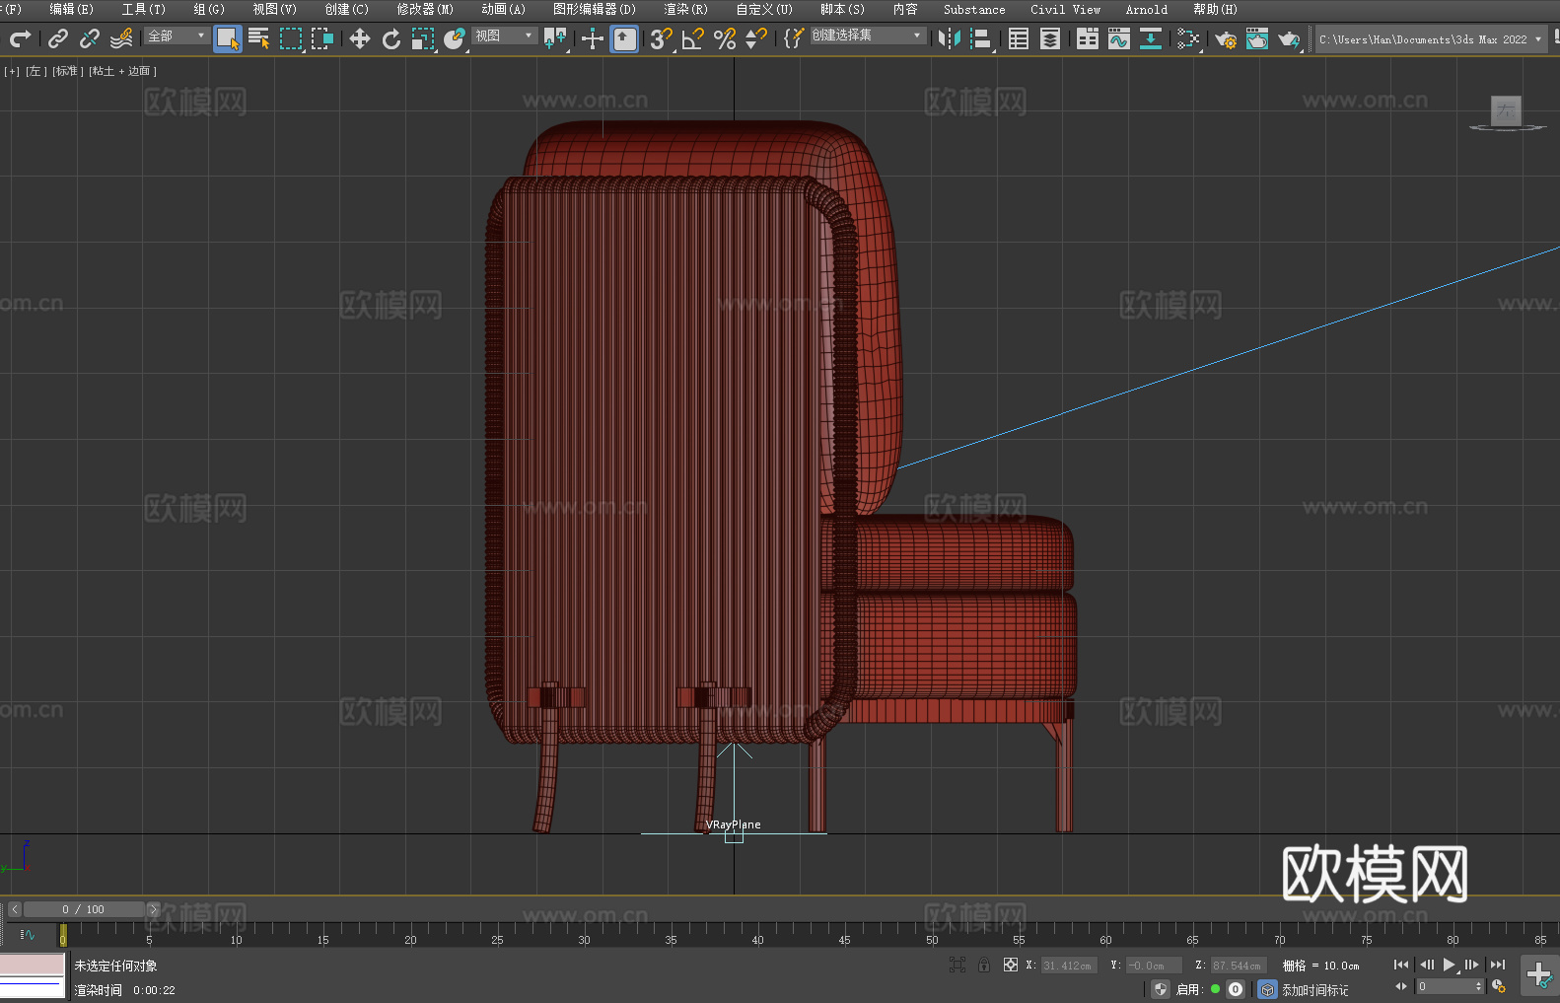This screenshot has width=1560, height=1003.
Task: Click the 添加时间标记 time tag label
Action: coord(1315,989)
